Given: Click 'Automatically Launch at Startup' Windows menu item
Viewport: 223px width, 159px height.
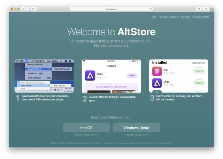Looking at the screenshot, I should point(33,83).
